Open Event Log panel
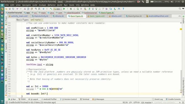The width and height of the screenshot is (185, 104). [x=158, y=99]
